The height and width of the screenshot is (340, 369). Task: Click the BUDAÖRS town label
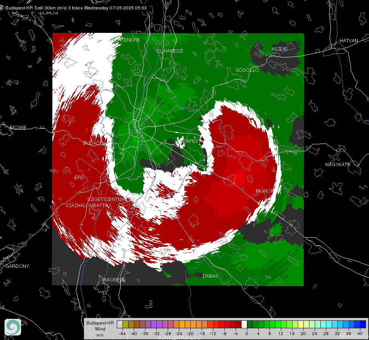coord(95,143)
